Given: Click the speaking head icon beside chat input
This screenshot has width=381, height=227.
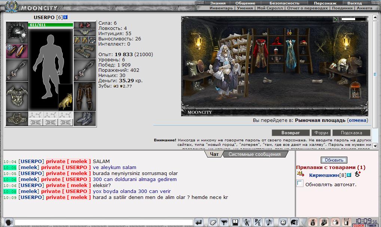Looking at the screenshot, I should coord(9,222).
